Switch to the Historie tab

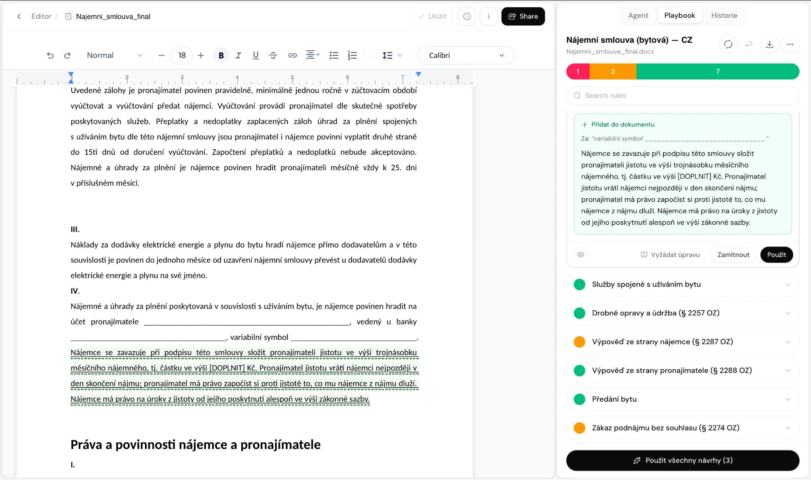tap(724, 15)
